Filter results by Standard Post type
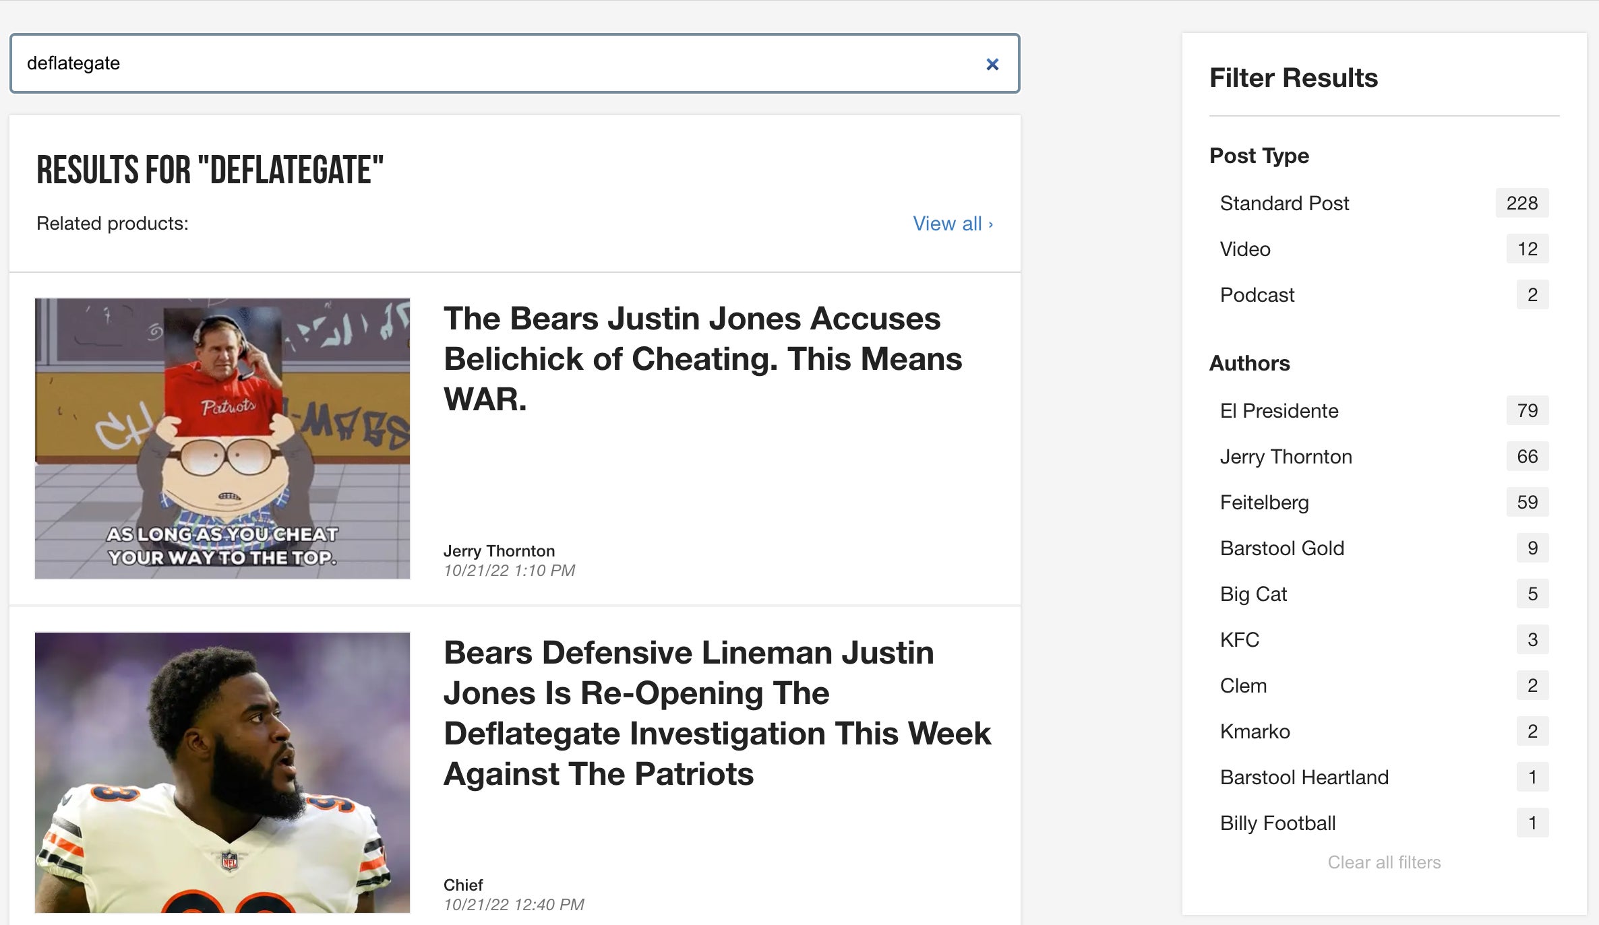Image resolution: width=1599 pixels, height=925 pixels. [x=1284, y=203]
